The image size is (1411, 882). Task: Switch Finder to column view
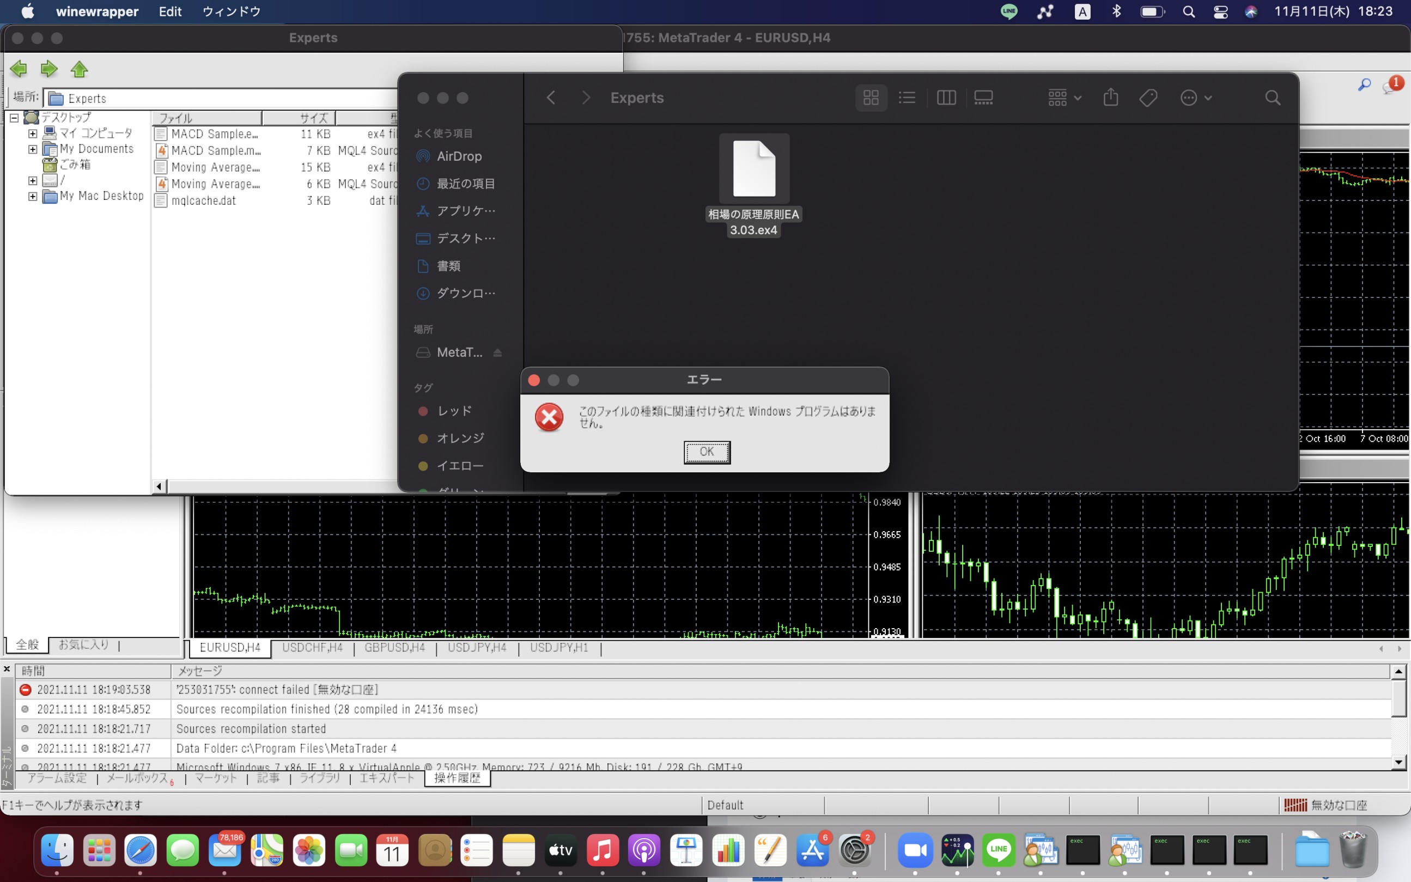(946, 98)
